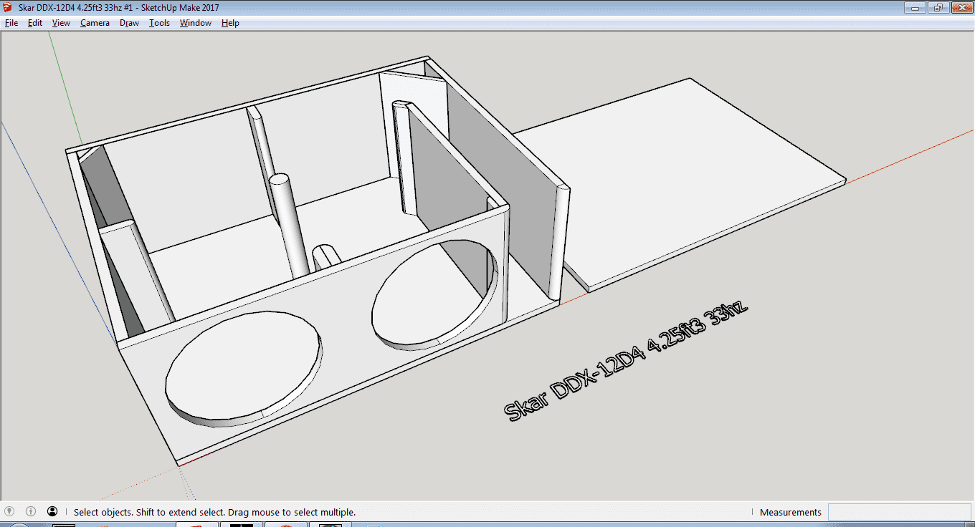Click the SketchUp logo in title bar
975x527 pixels.
click(8, 7)
